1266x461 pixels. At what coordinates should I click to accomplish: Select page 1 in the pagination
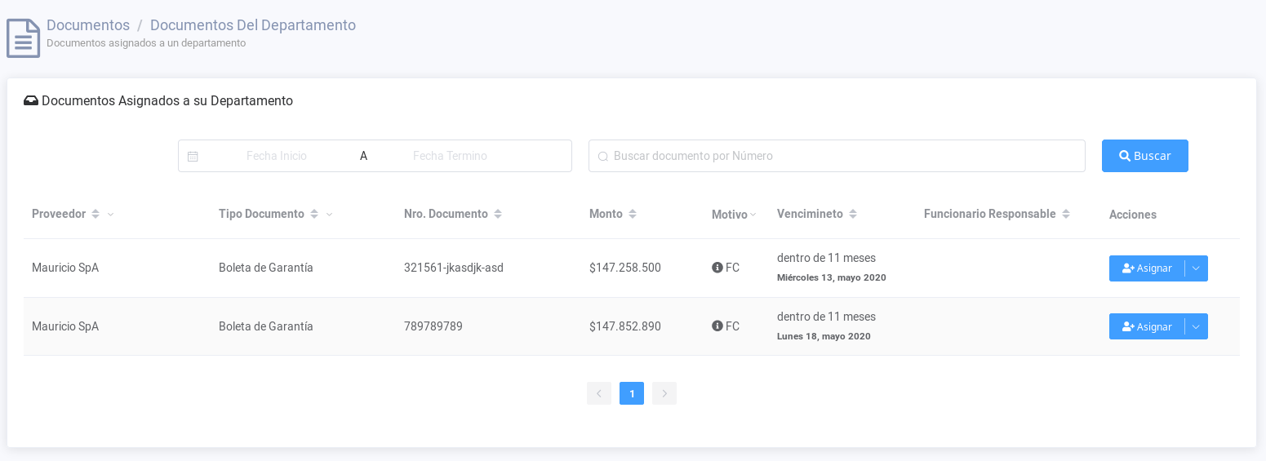(632, 393)
